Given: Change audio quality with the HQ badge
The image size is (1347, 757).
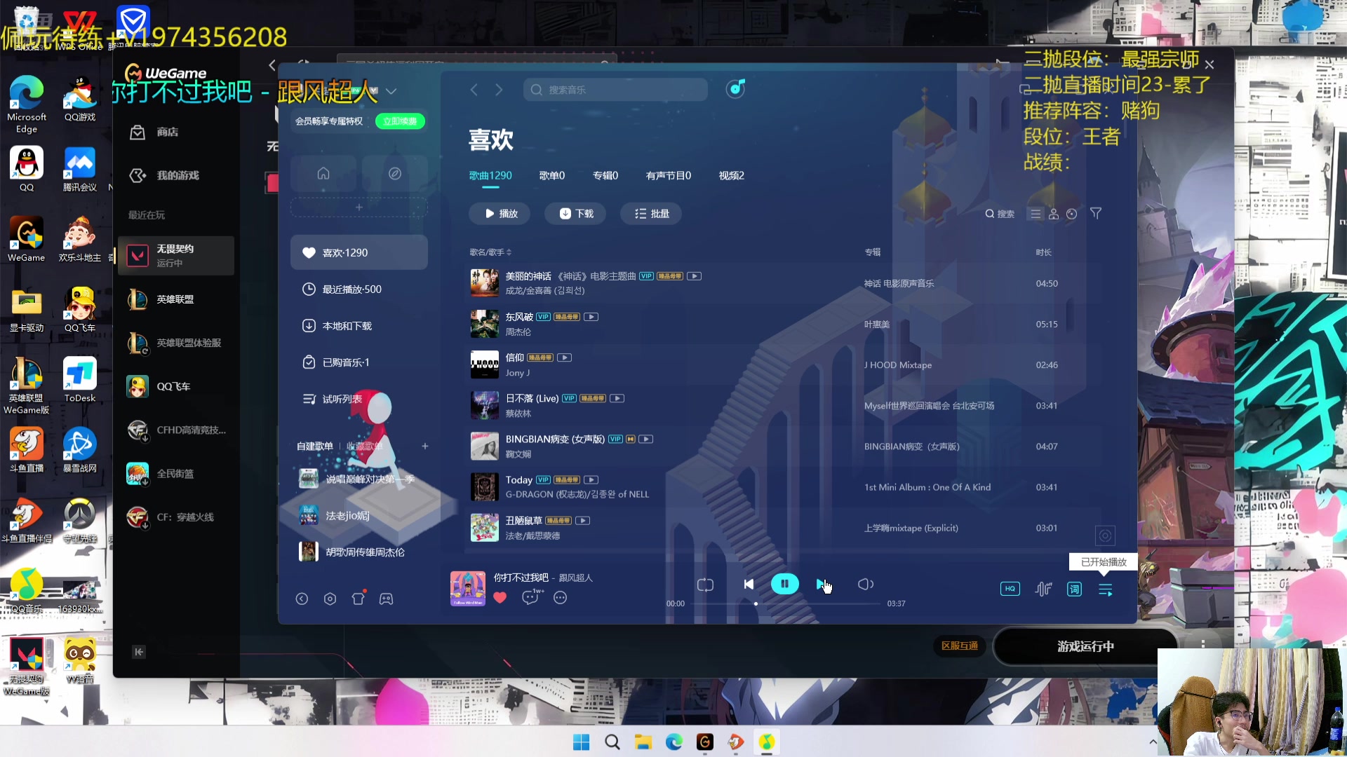Looking at the screenshot, I should coord(1010,589).
